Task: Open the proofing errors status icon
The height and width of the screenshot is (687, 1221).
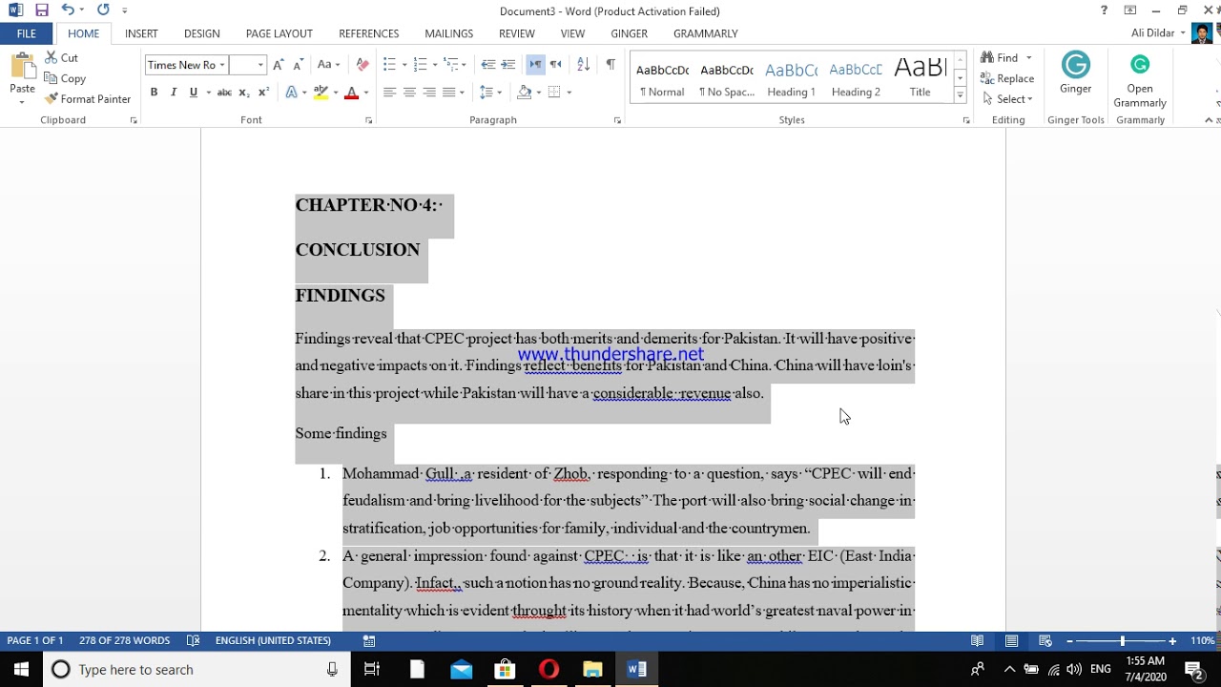Action: pyautogui.click(x=194, y=641)
